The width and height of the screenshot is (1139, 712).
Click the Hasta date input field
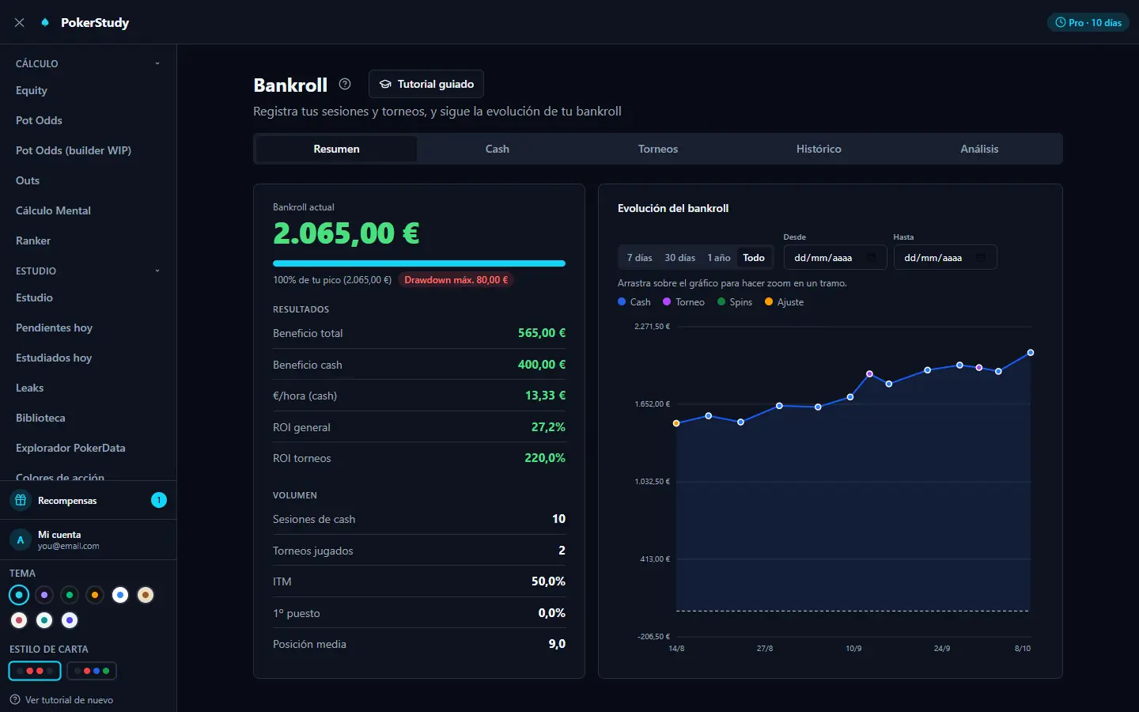coord(945,258)
